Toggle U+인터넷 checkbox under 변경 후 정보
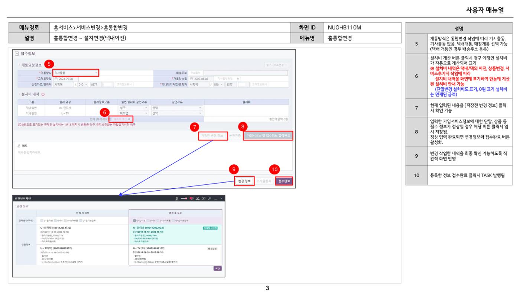The height and width of the screenshot is (293, 520). tap(134, 220)
